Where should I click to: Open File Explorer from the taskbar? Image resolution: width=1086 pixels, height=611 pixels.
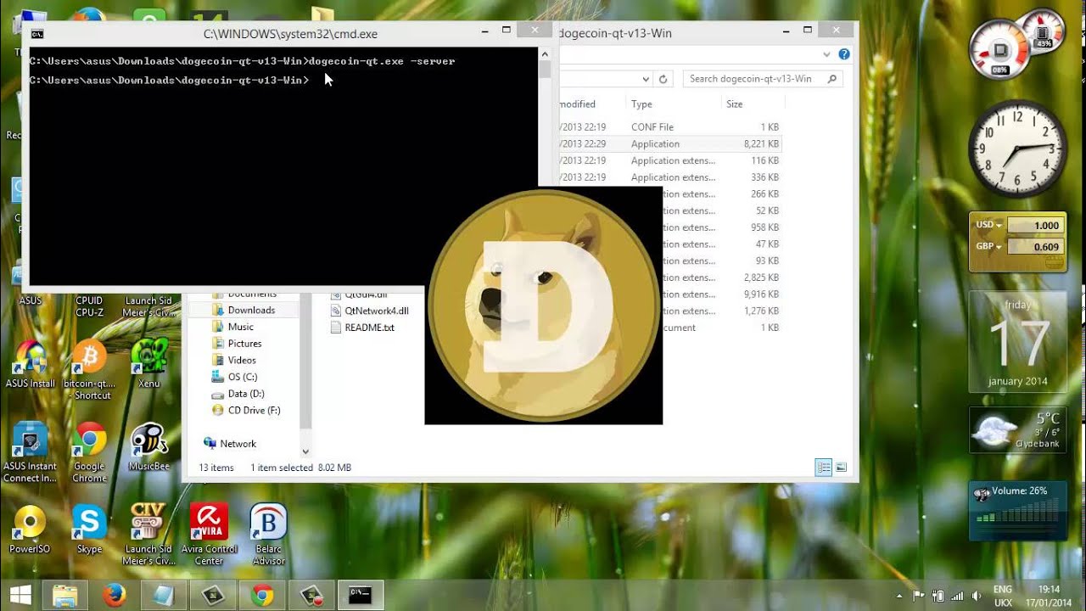[x=64, y=596]
